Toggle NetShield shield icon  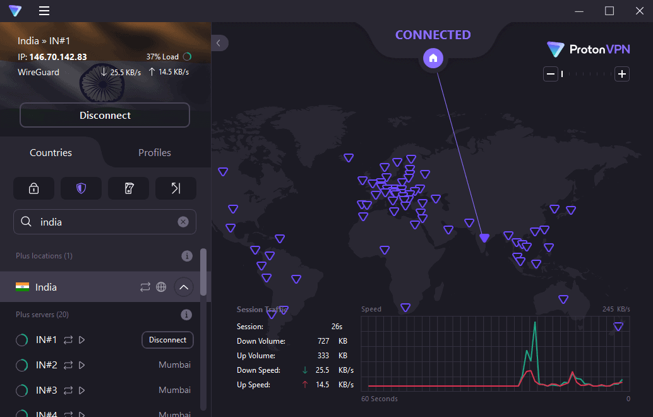coord(81,188)
